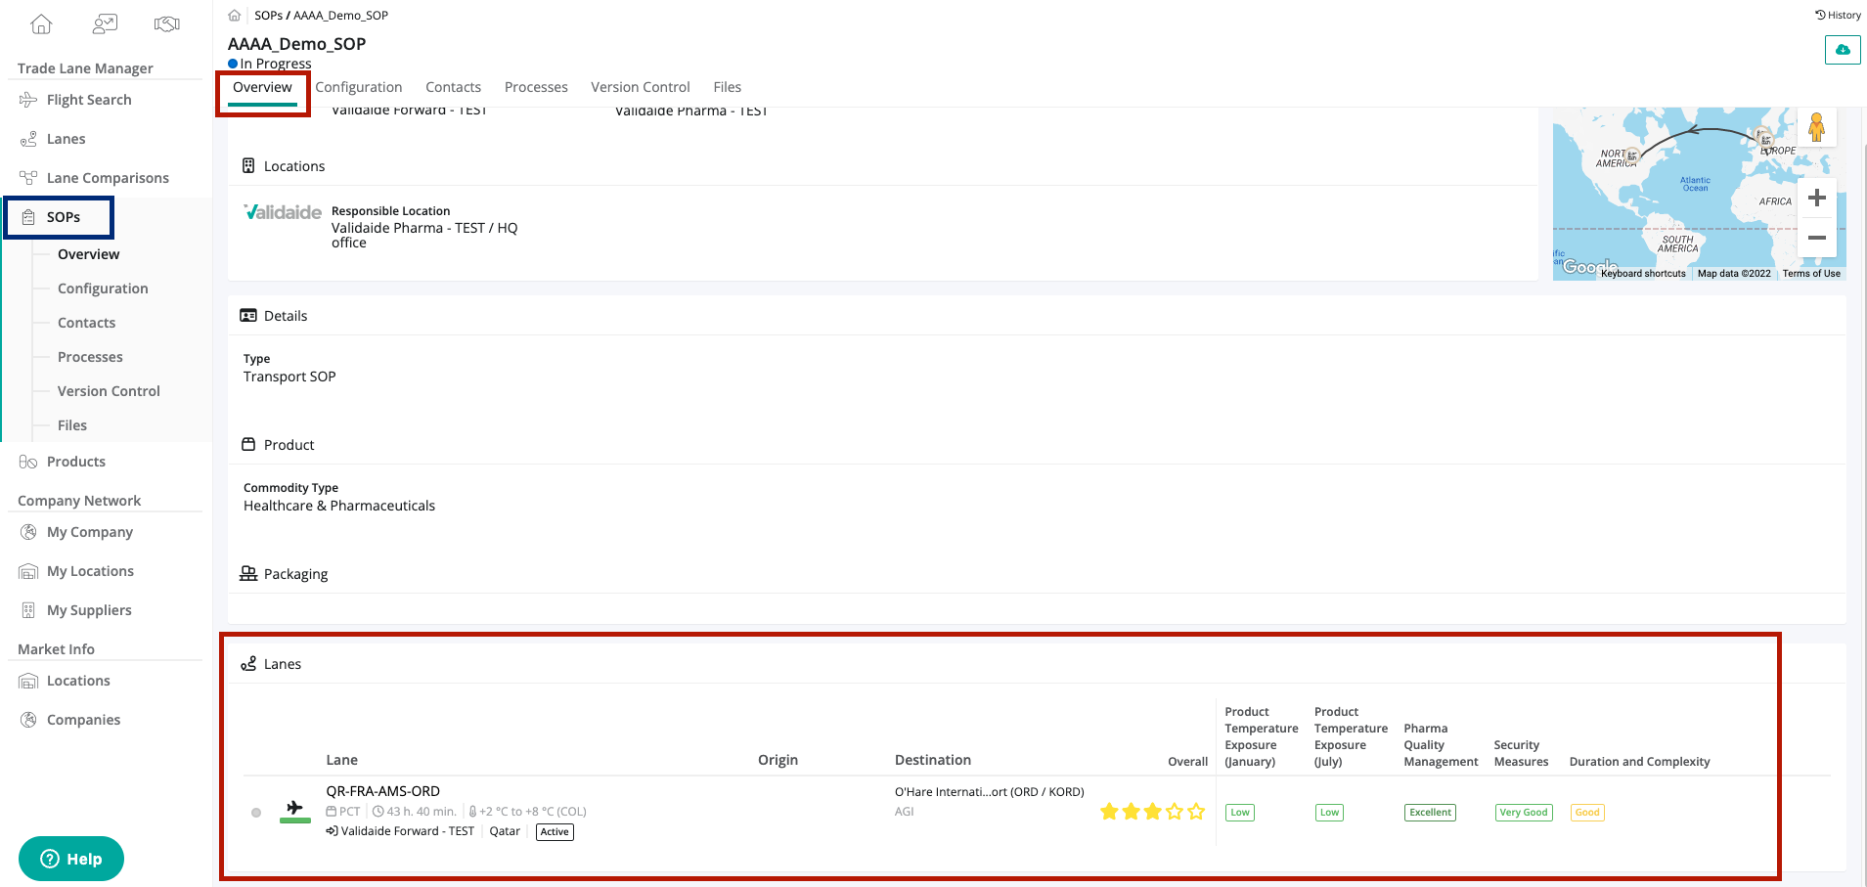Click the Validaide logo at Responsible Location

tap(283, 212)
